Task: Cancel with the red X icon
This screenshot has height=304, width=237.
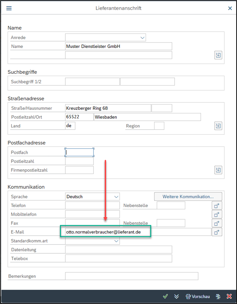Action: tap(229, 296)
